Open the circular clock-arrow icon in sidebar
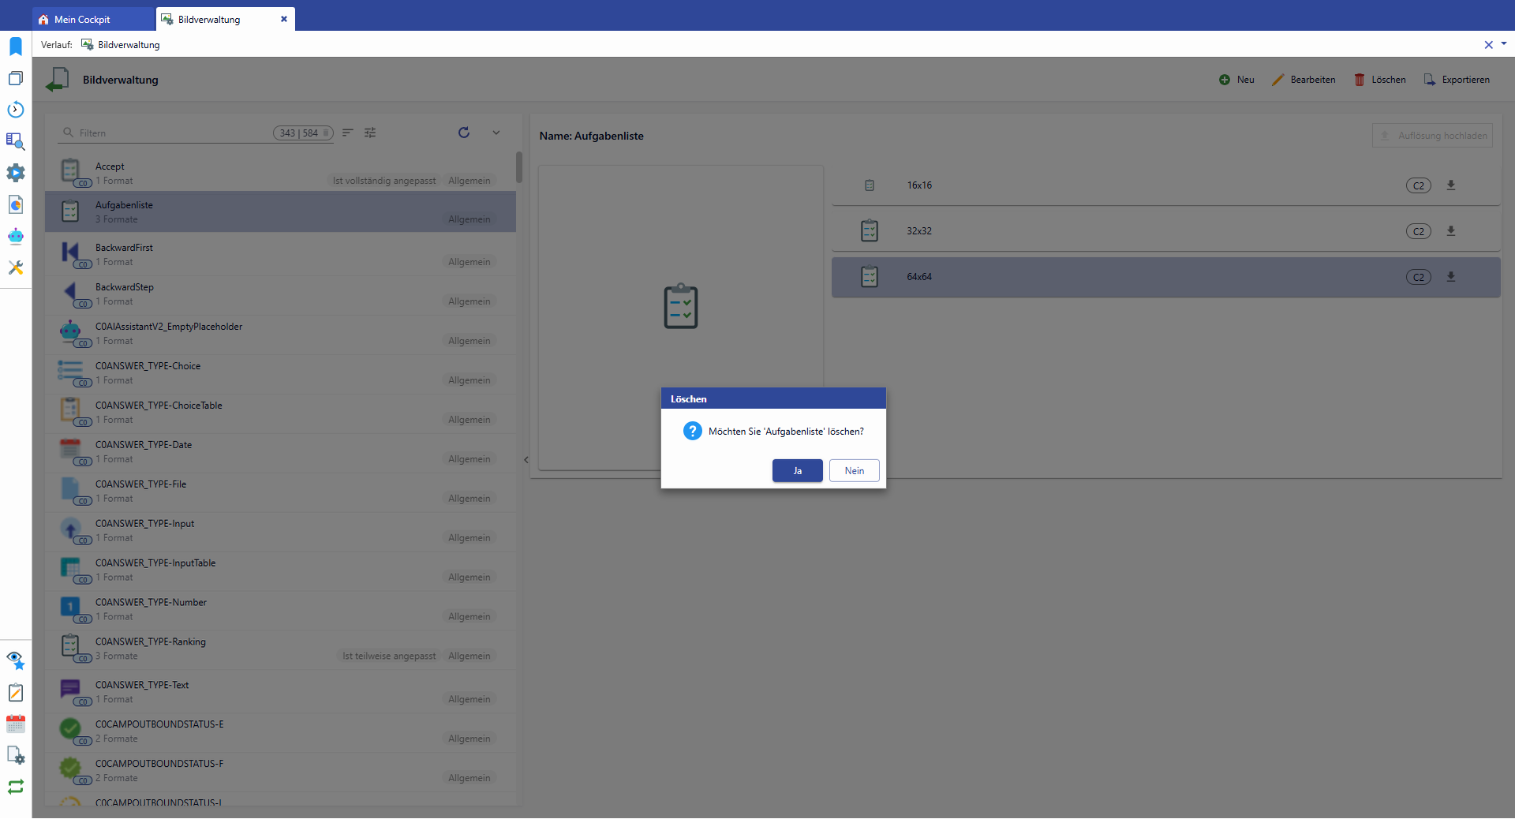This screenshot has width=1515, height=819. coord(16,110)
